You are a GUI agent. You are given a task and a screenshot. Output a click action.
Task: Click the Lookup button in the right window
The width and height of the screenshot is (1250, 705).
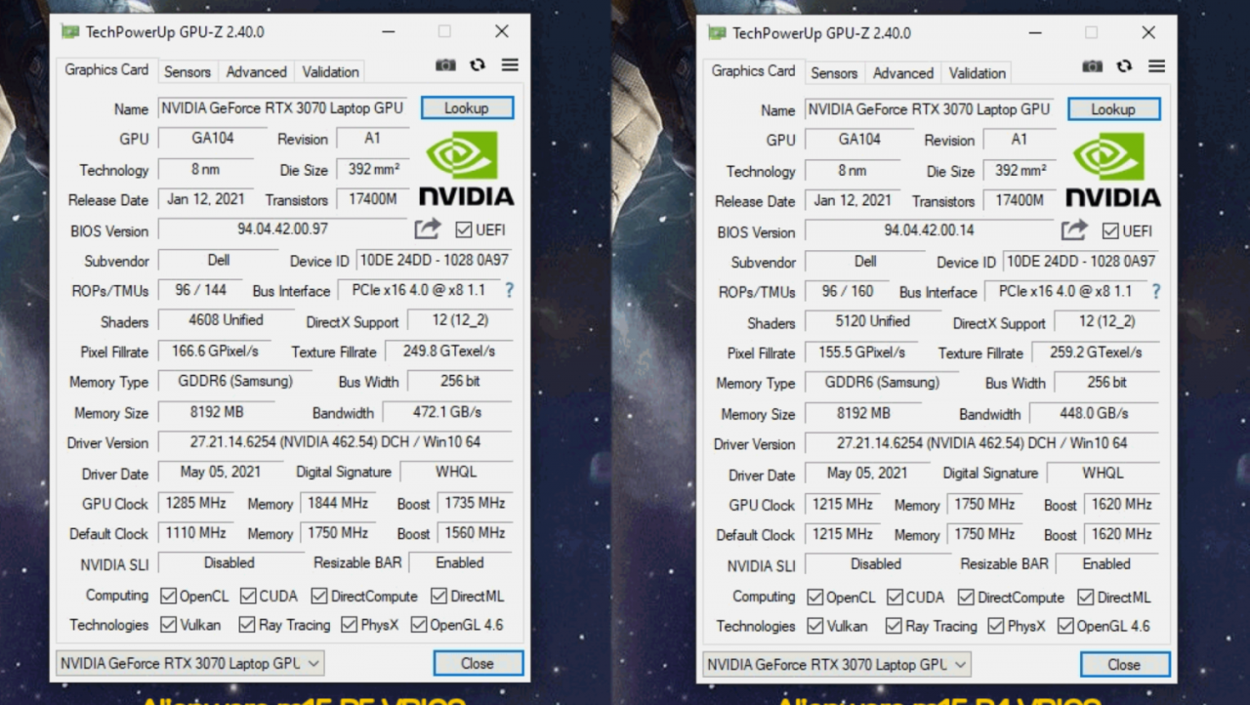point(1113,108)
